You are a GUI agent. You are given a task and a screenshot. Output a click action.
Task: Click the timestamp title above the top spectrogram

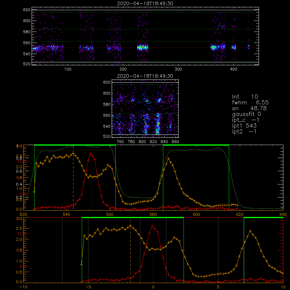click(145, 3)
